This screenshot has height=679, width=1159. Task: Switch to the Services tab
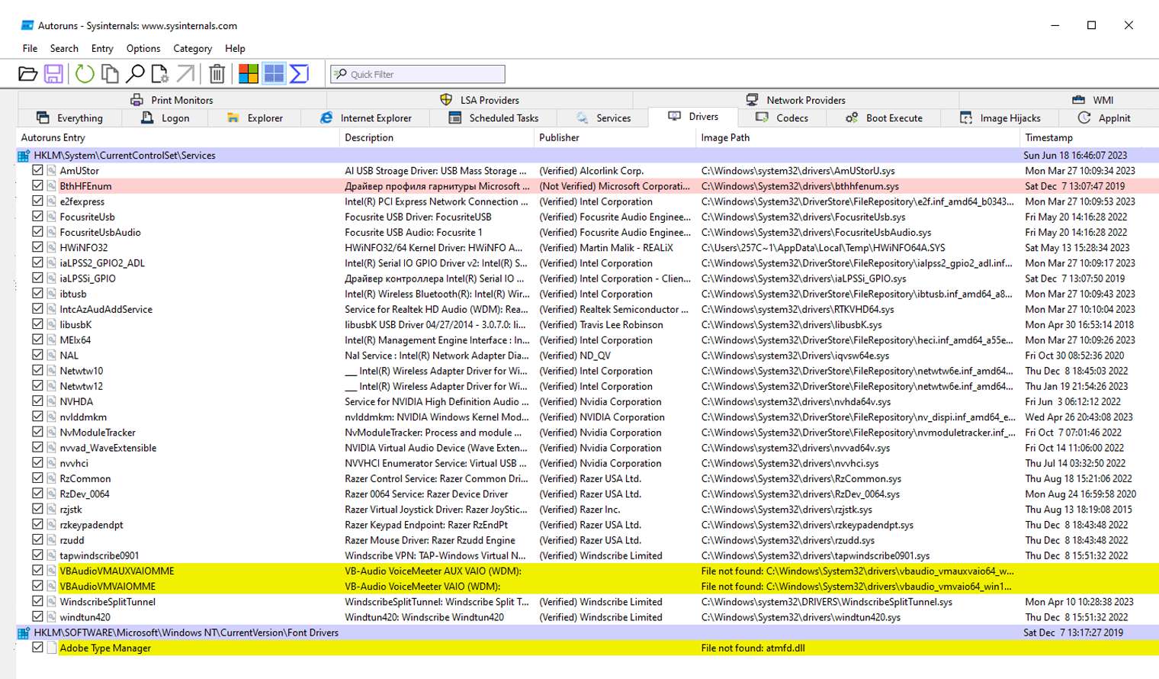(602, 118)
